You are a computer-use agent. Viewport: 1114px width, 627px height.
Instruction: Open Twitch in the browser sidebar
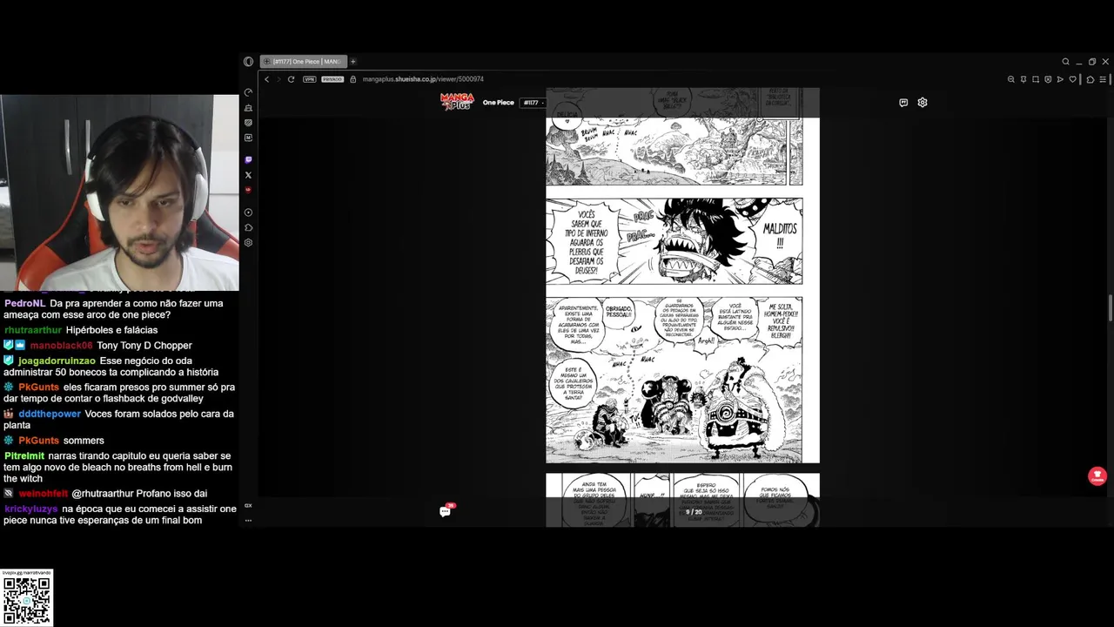(248, 160)
